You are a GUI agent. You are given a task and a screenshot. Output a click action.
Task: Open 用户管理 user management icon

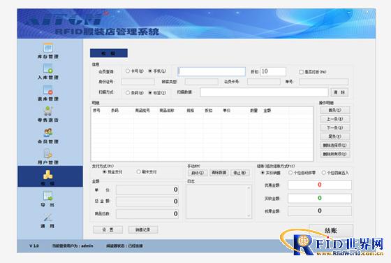48,154
